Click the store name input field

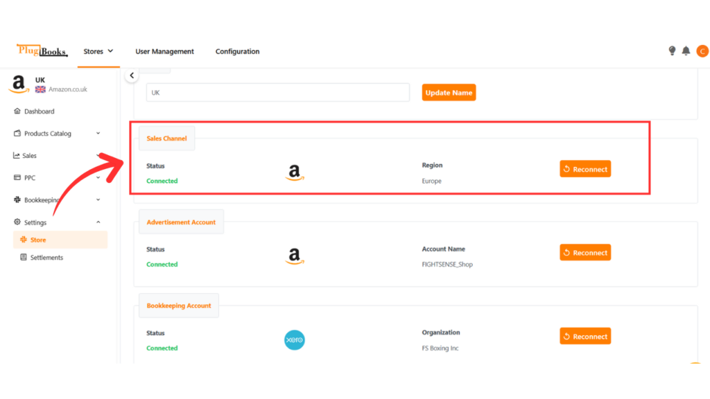click(277, 93)
